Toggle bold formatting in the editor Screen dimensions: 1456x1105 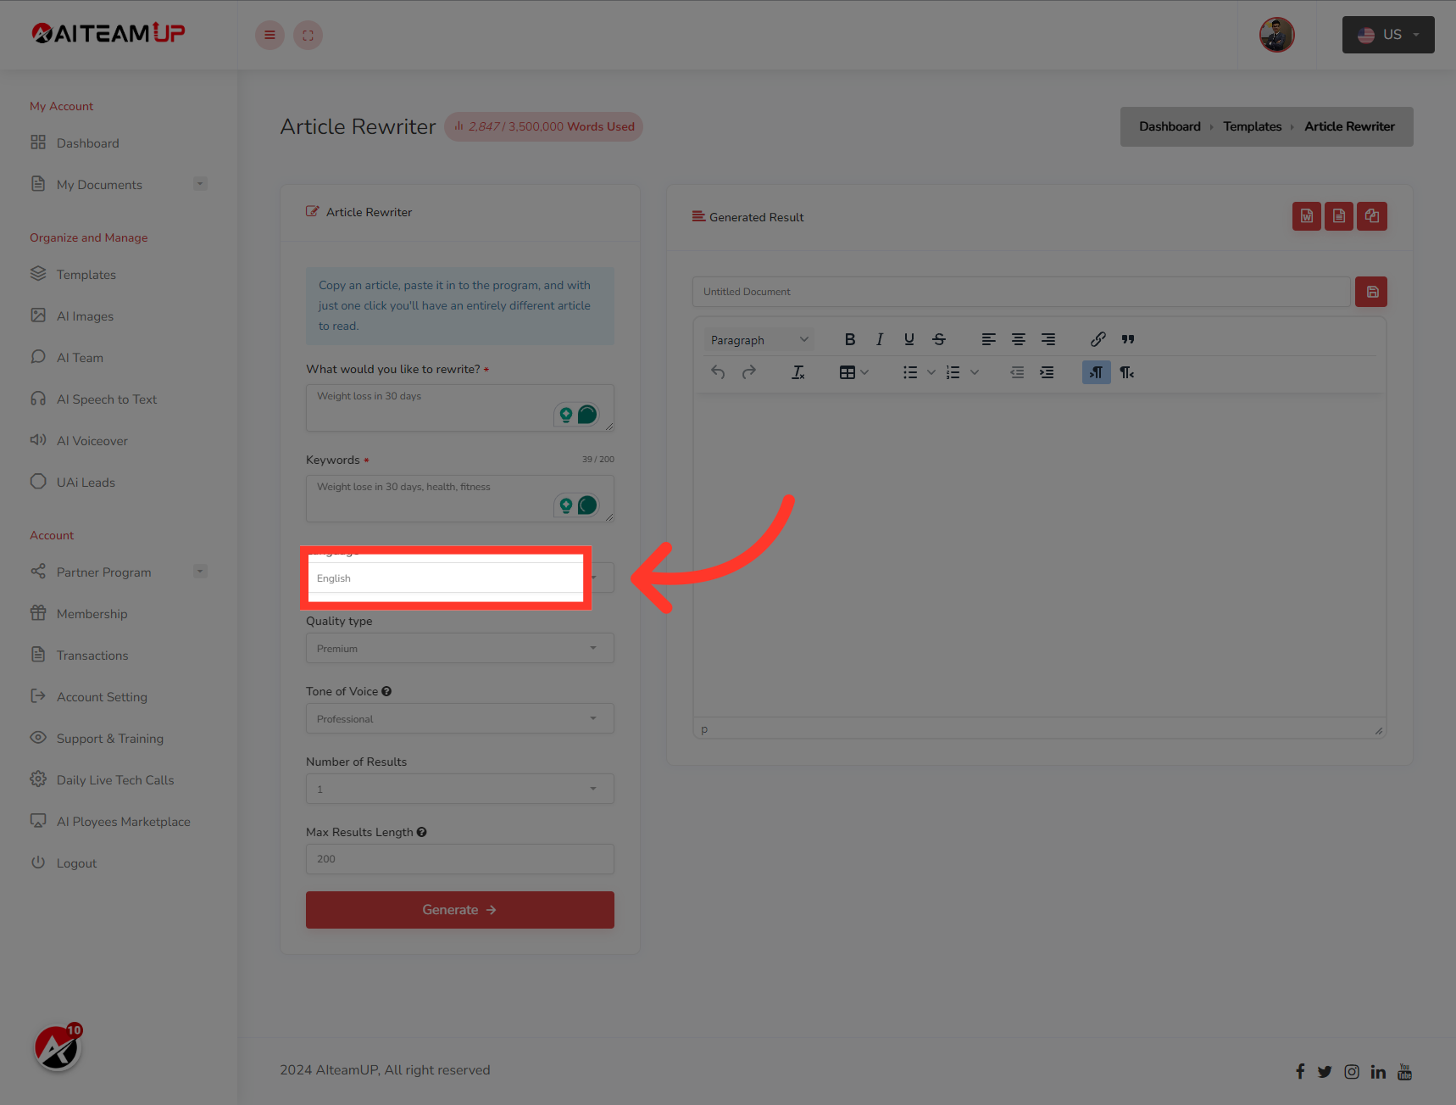point(849,339)
